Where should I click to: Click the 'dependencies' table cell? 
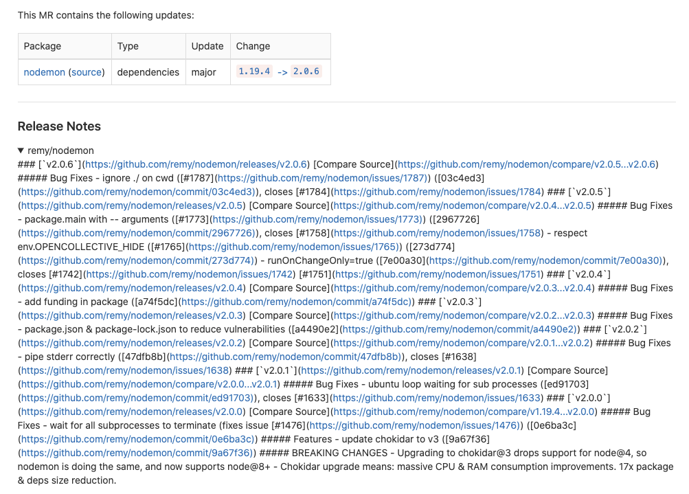pos(148,72)
